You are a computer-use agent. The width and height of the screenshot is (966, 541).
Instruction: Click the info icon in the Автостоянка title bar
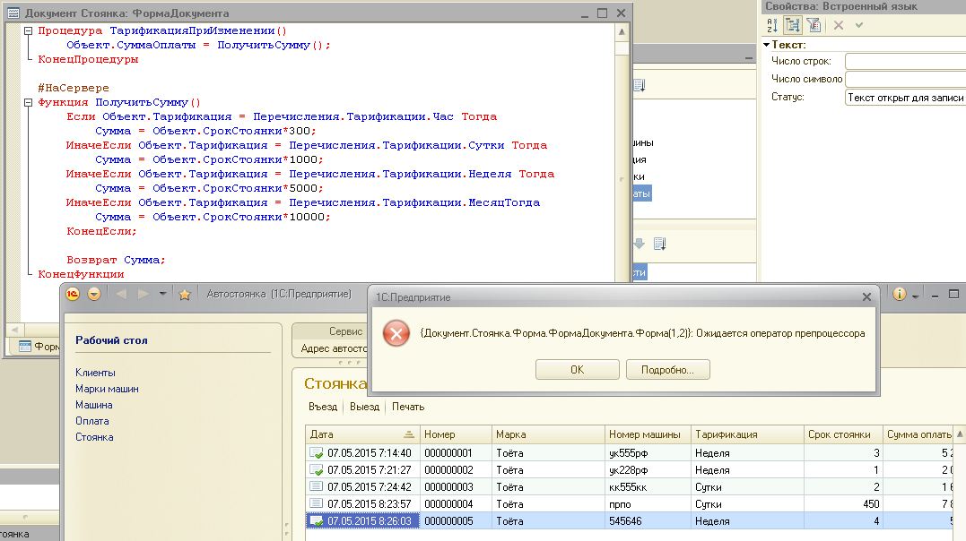900,294
